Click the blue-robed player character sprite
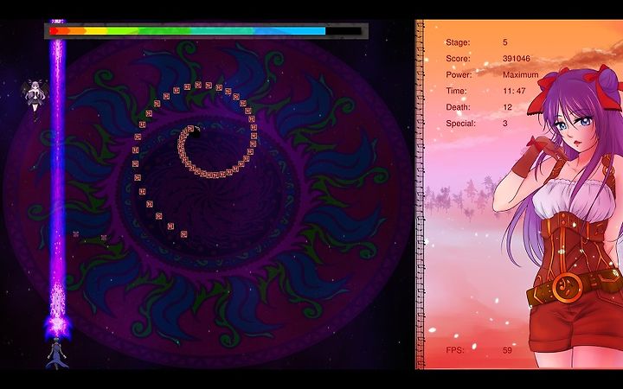 [x=57, y=354]
